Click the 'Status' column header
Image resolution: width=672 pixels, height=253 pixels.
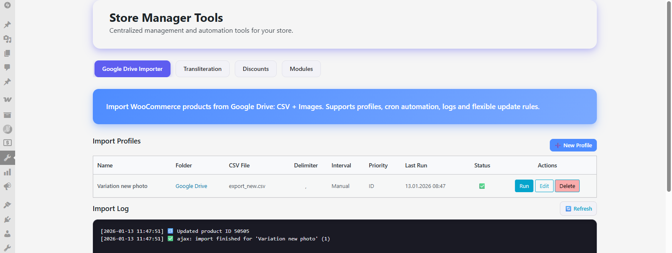[x=482, y=165]
